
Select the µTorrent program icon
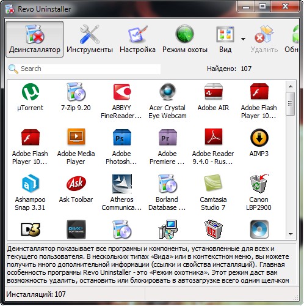tap(31, 92)
